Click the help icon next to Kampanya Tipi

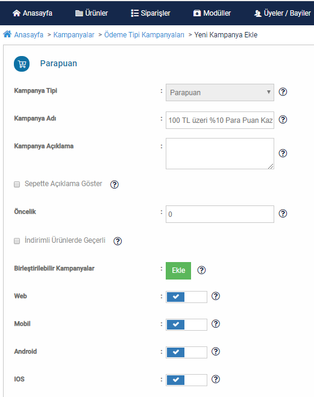(283, 92)
